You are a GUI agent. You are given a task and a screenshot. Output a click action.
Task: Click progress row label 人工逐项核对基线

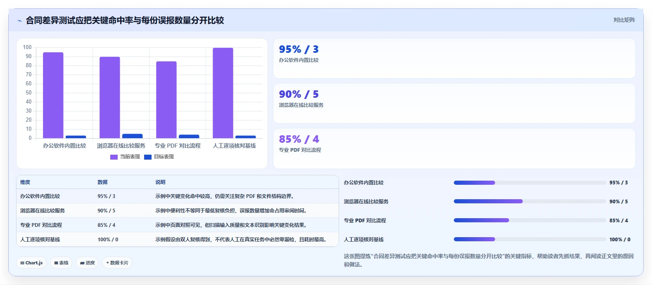364,240
